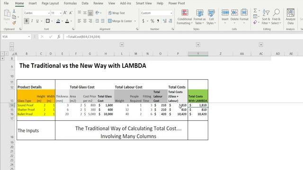This screenshot has height=170, width=303.
Task: Set Middle Align vertical alignment
Action: 85,13
